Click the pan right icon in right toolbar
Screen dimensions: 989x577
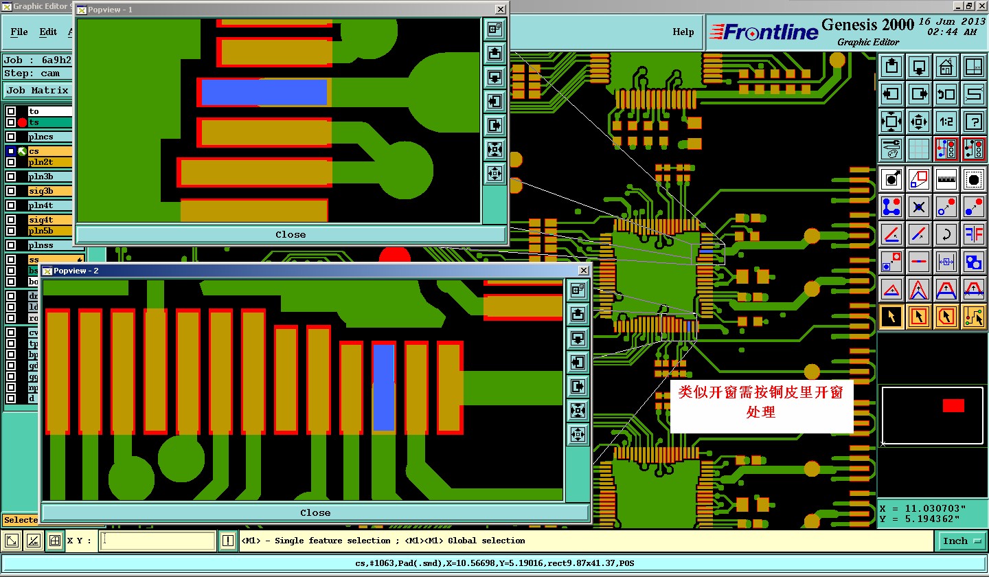919,94
